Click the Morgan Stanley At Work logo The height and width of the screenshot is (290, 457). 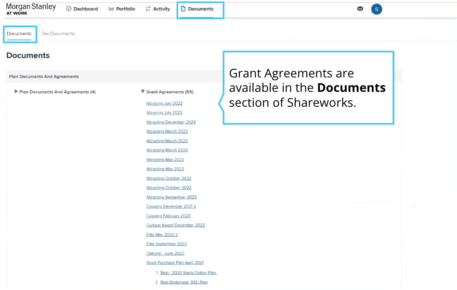click(x=31, y=9)
